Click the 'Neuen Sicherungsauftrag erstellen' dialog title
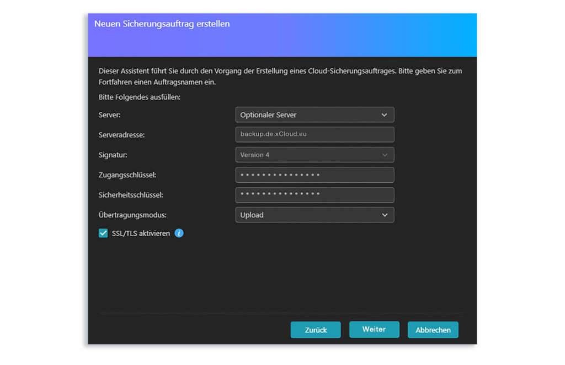Image resolution: width=565 pixels, height=365 pixels. [162, 24]
